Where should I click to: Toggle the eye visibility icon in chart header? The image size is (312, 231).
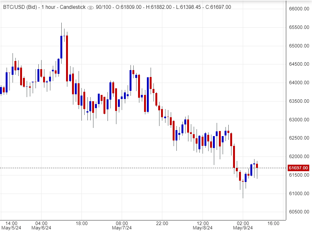tap(90, 7)
